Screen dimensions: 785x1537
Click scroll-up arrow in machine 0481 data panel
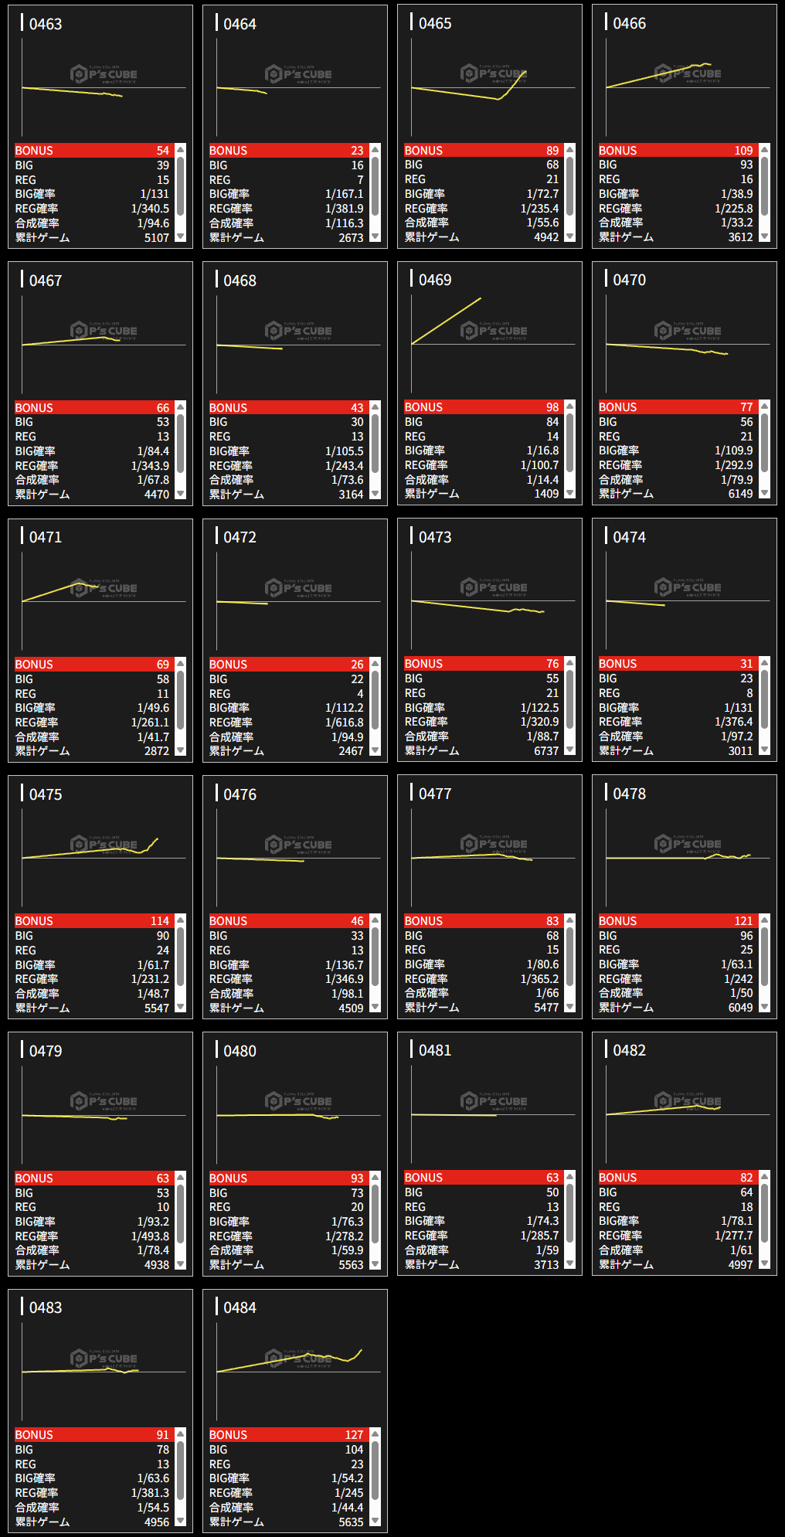click(x=569, y=1176)
